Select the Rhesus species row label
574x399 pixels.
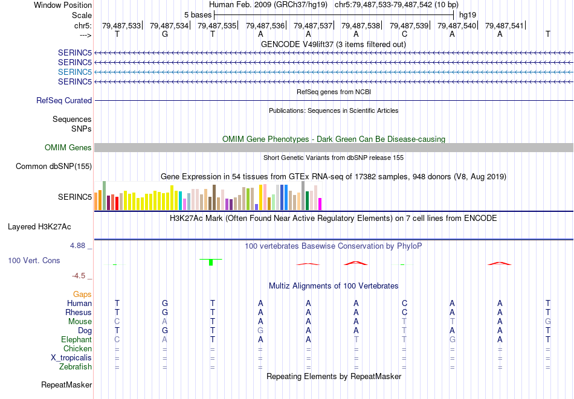(x=79, y=312)
